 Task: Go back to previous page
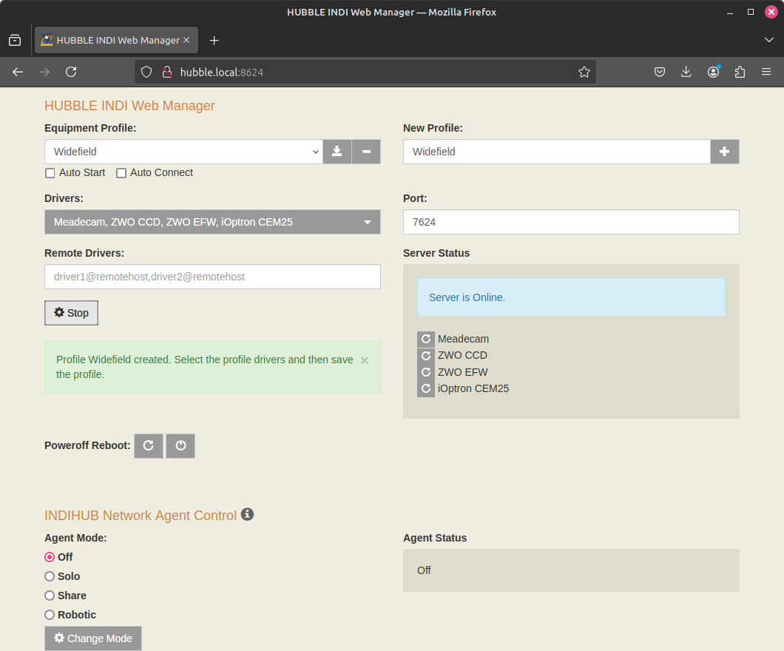click(x=18, y=72)
